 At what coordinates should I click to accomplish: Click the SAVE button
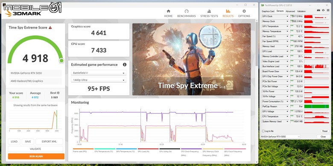(x=28, y=142)
